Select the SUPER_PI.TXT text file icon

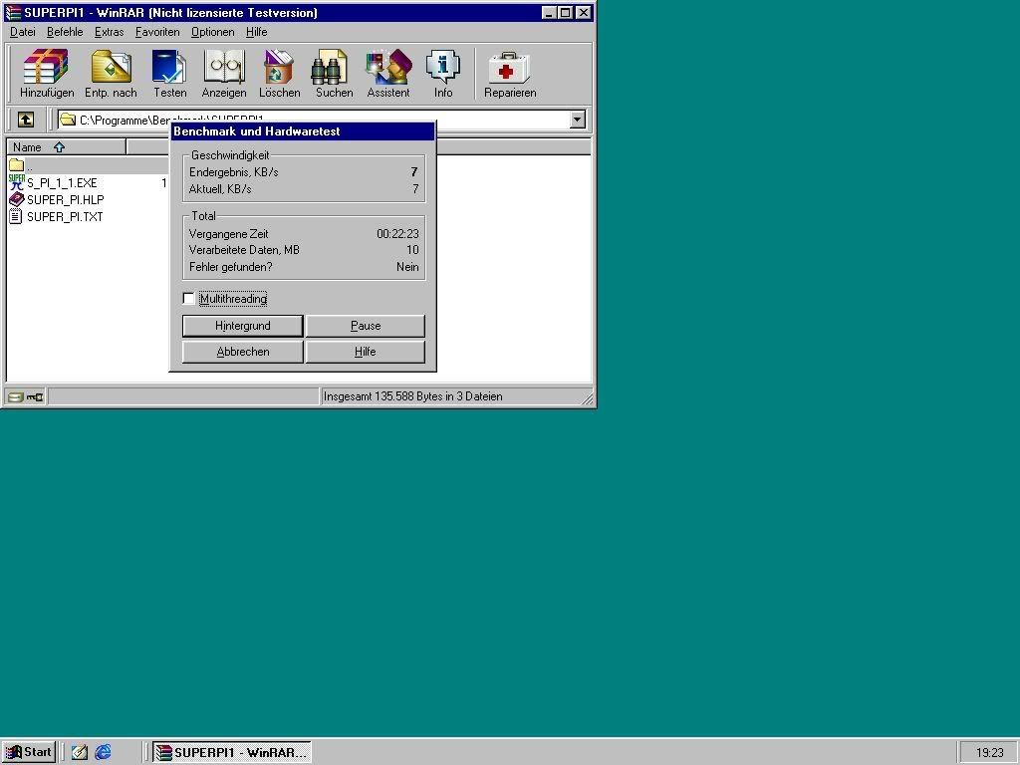(16, 216)
